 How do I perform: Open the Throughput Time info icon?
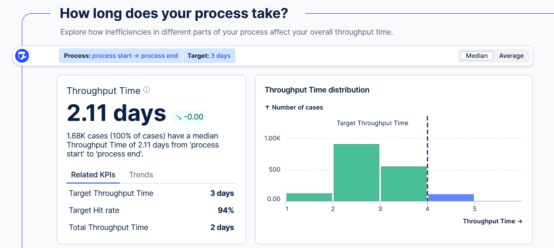tap(146, 90)
